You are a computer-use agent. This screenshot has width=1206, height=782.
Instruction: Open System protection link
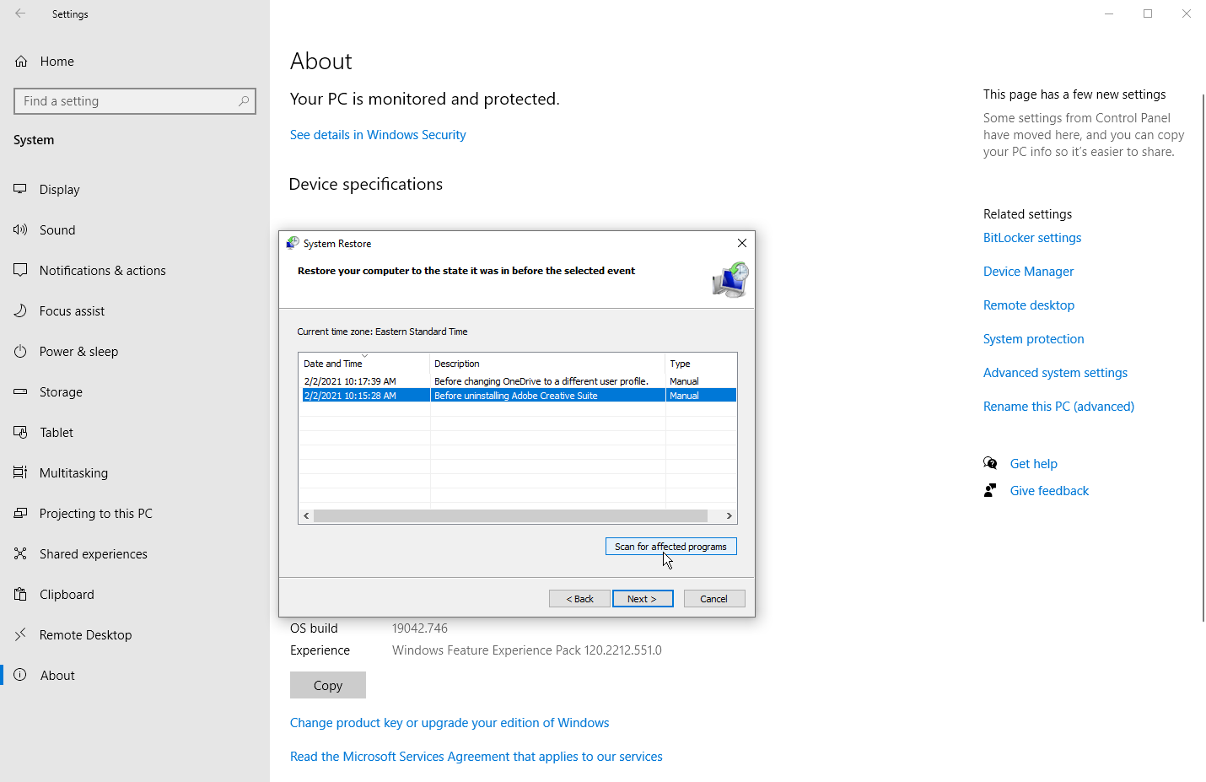tap(1034, 339)
